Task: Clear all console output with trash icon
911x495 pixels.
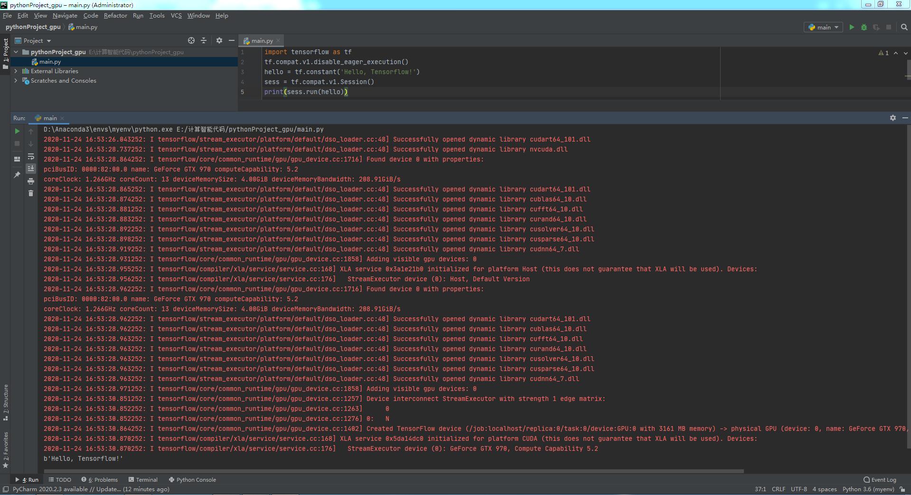Action: tap(31, 193)
